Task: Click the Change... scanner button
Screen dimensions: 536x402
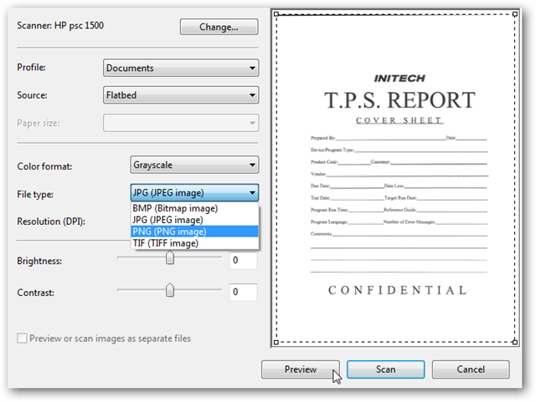Action: pos(219,27)
